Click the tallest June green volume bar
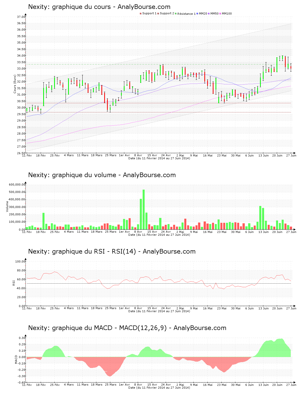The width and height of the screenshot is (305, 395). point(260,218)
